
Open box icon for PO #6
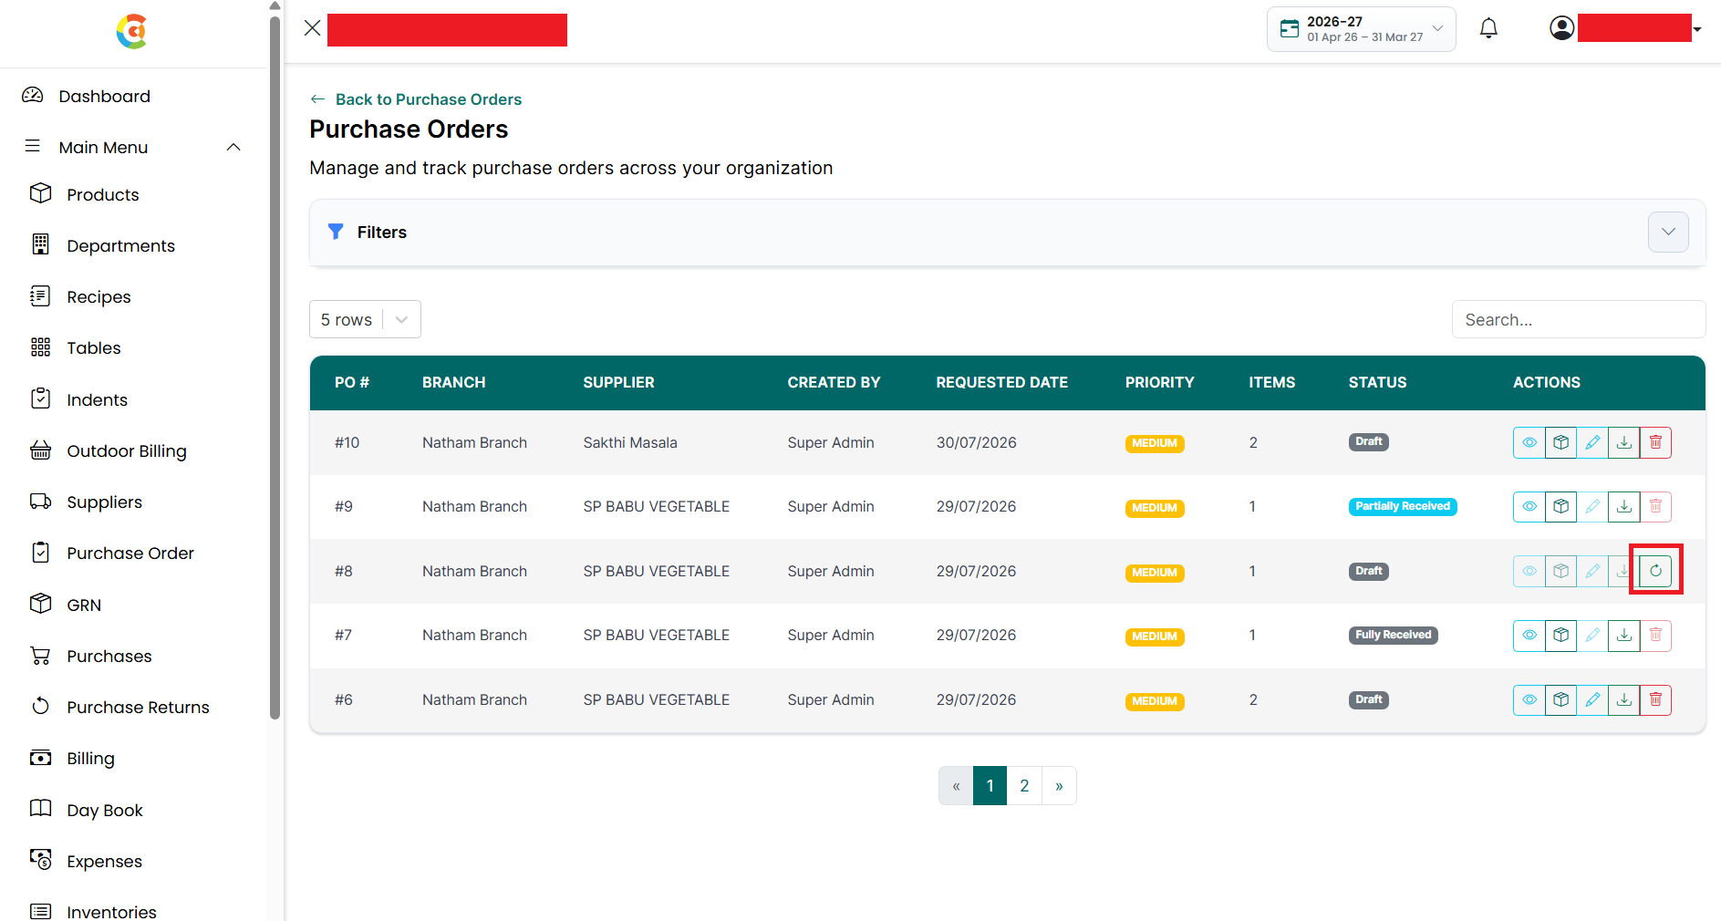click(1561, 699)
